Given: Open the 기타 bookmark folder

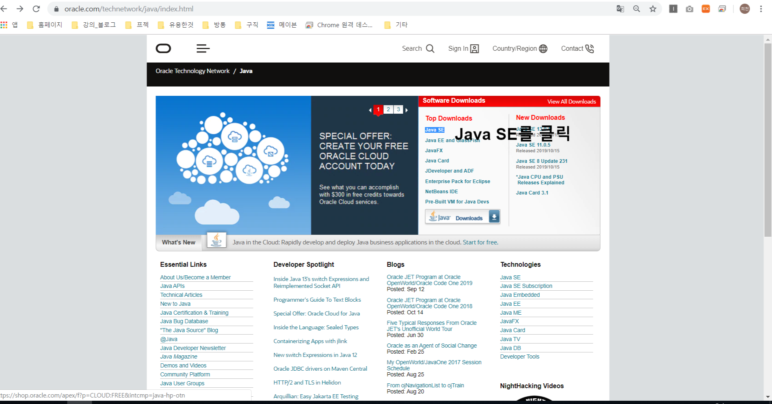Looking at the screenshot, I should 396,25.
